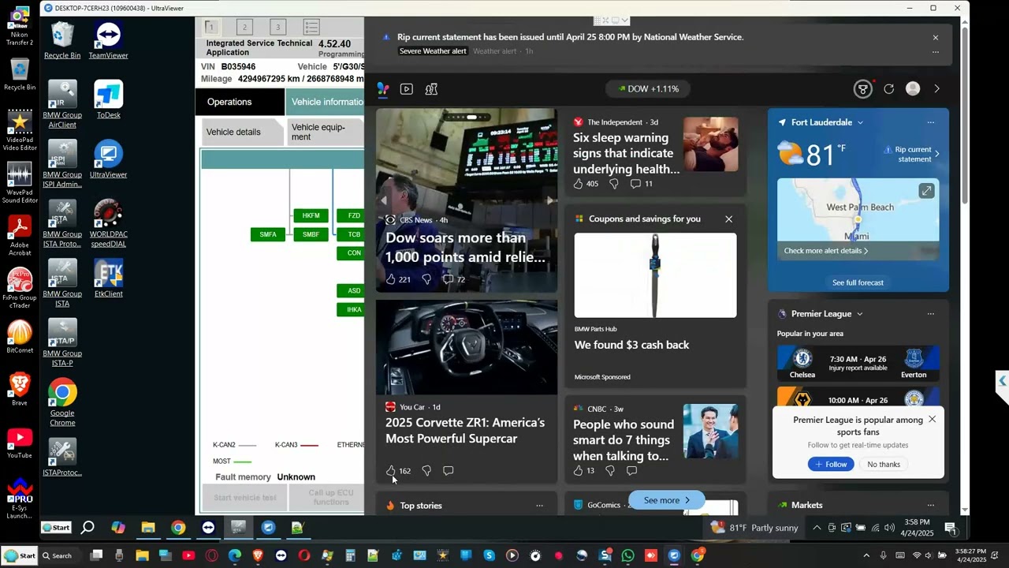
Task: Dislike the Six sleep warning signs article
Action: [x=614, y=184]
